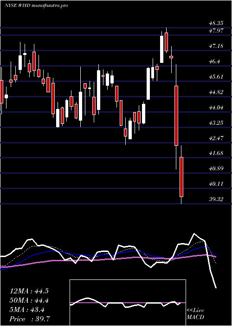232x326 pixels.
Task: Click the tall red candlestick falling to 42.47
Action: (176, 115)
